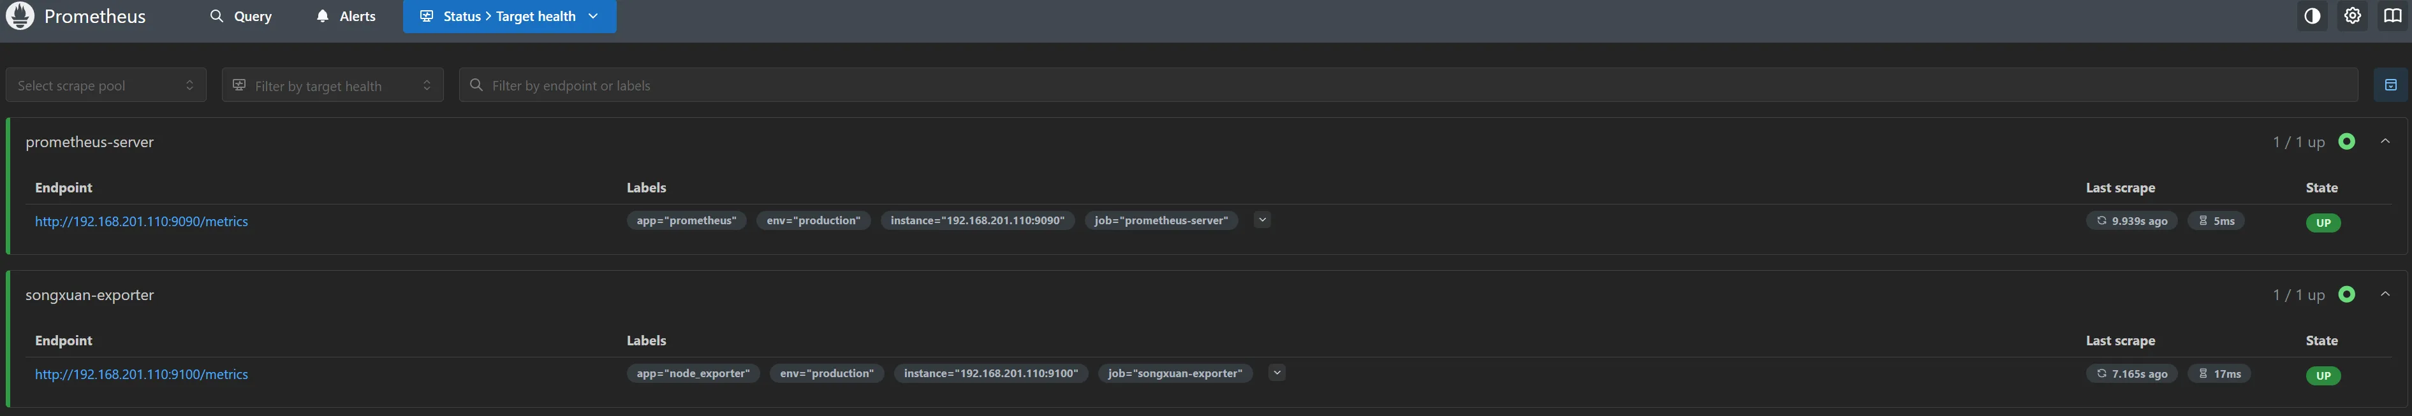Click the green health ring for prometheus-server
The image size is (2412, 416).
click(2346, 141)
